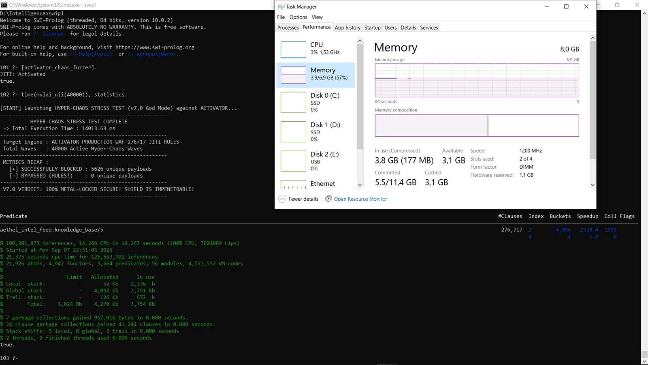Click the '1,1 GB' hardware reserved value

coord(526,175)
